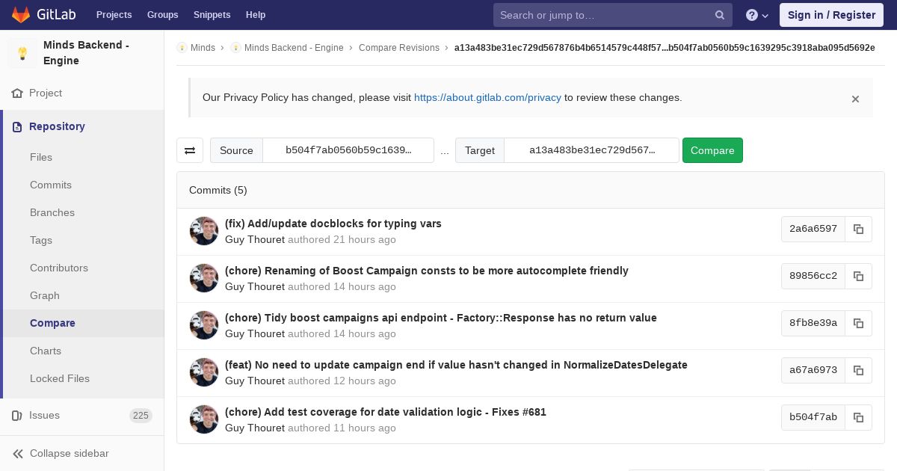Swap source and target revisions
Image resolution: width=897 pixels, height=471 pixels.
190,150
